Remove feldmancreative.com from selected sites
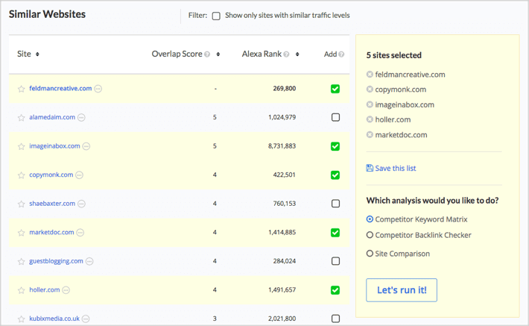This screenshot has height=326, width=529. [370, 75]
